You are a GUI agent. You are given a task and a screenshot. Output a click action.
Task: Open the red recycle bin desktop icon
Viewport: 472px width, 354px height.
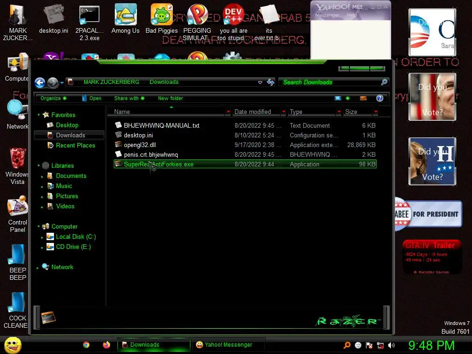click(x=18, y=166)
